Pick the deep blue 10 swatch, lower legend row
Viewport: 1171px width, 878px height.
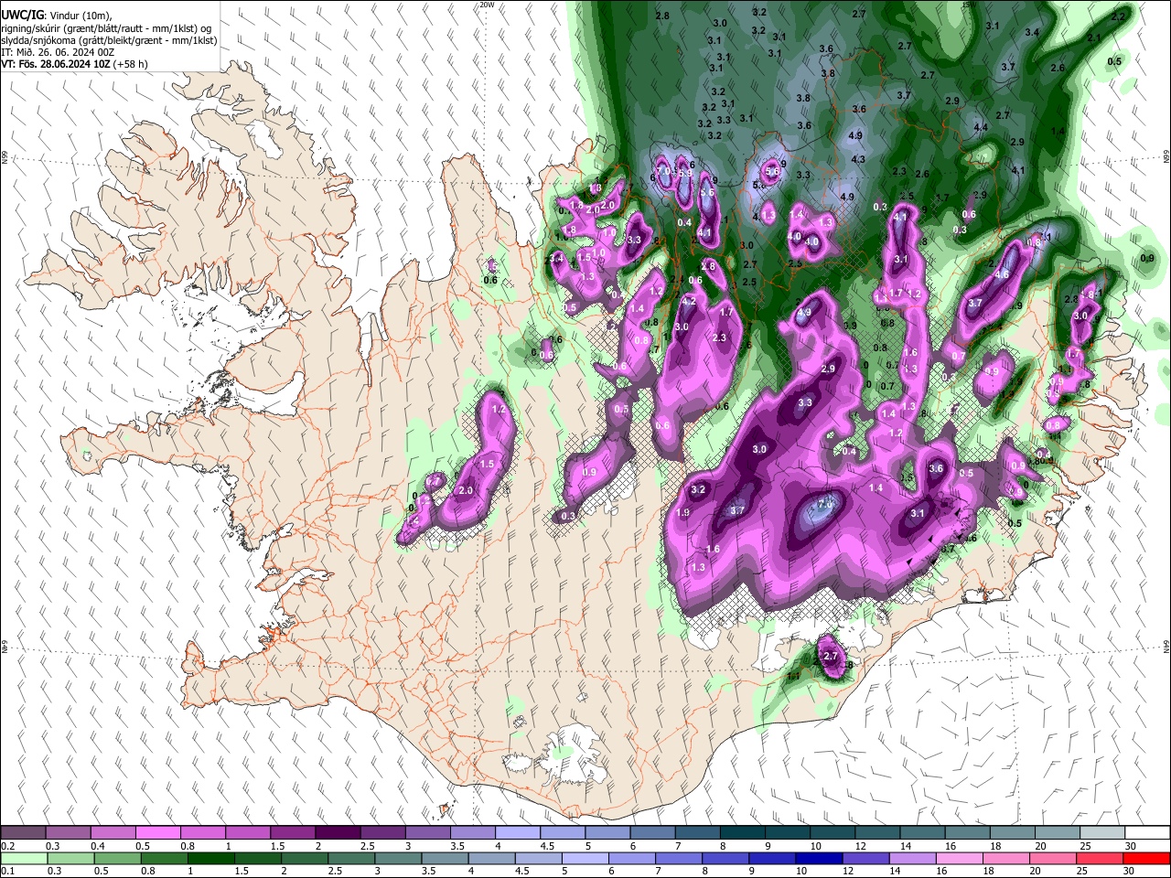click(x=817, y=859)
